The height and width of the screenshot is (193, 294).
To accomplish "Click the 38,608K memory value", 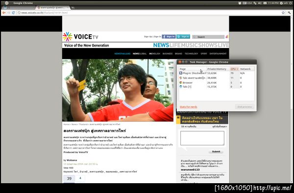I will click(x=212, y=78).
